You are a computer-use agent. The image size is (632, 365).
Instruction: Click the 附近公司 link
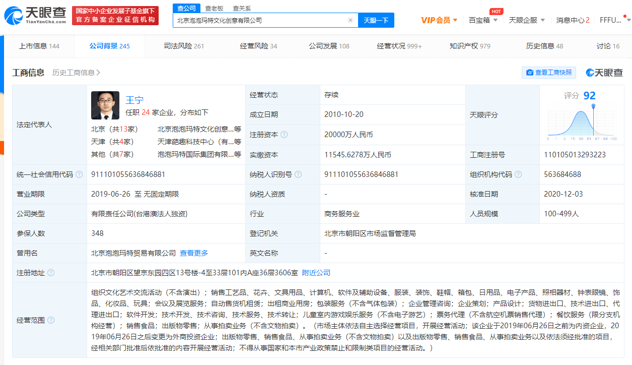pyautogui.click(x=316, y=273)
